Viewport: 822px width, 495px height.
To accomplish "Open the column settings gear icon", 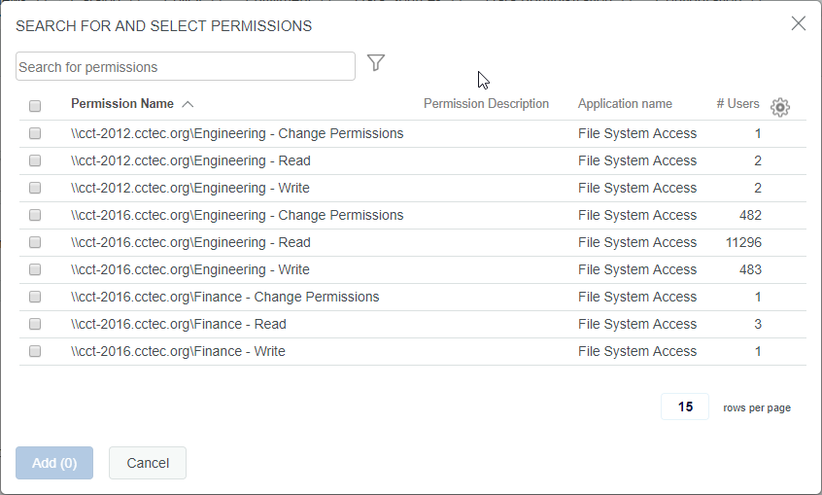I will (779, 107).
